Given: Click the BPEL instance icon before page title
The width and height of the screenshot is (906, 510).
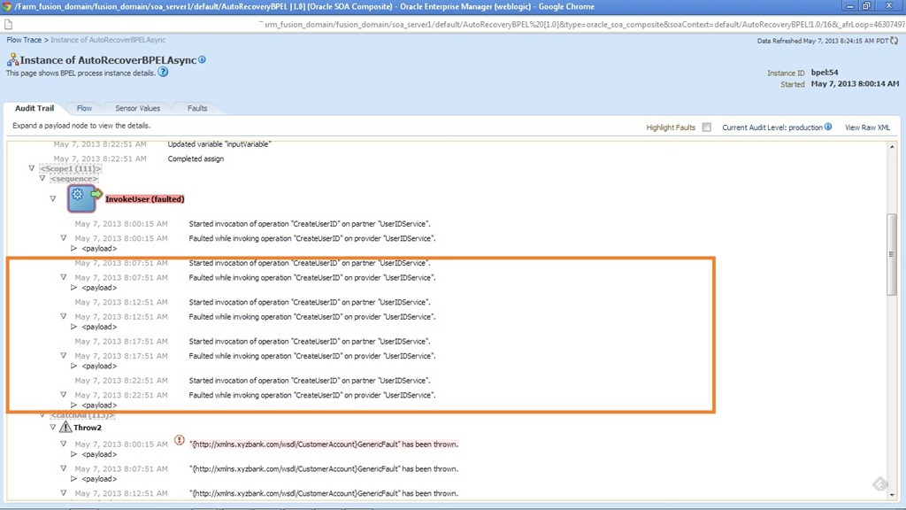Looking at the screenshot, I should point(12,60).
